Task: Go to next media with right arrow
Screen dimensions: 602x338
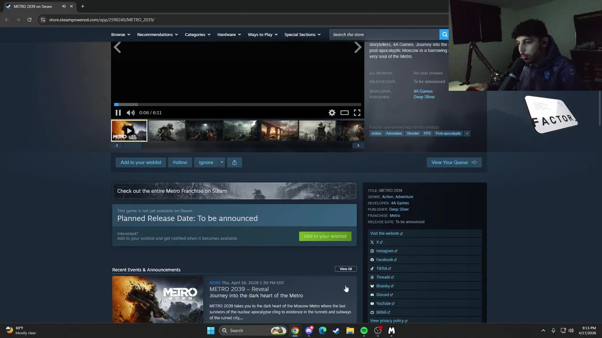Action: [x=358, y=47]
